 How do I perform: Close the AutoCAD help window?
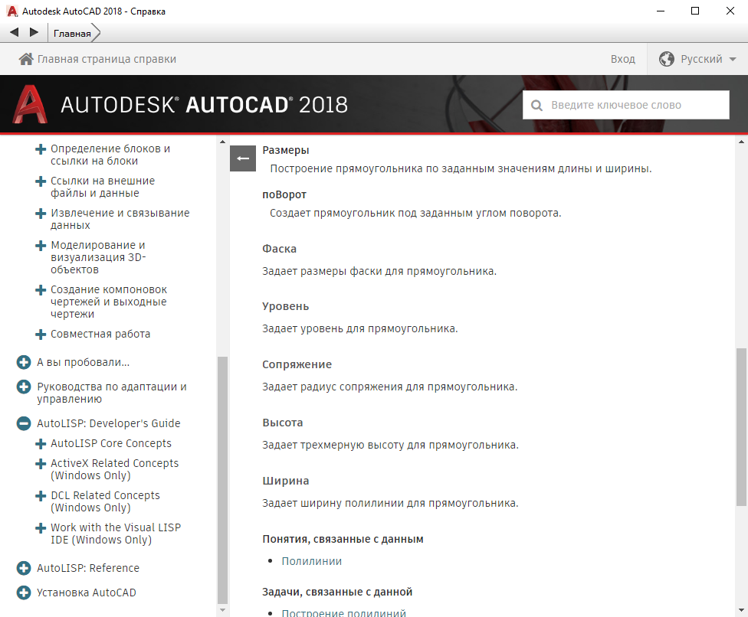click(730, 11)
